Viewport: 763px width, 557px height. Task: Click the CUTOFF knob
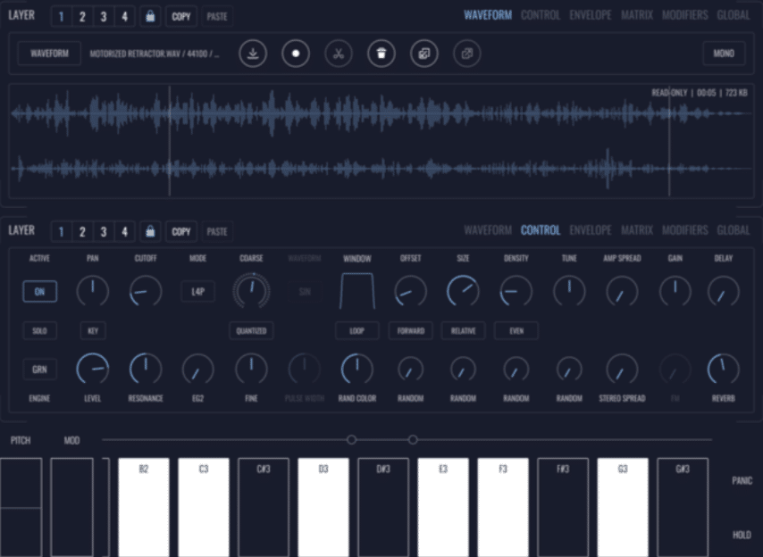pos(146,291)
